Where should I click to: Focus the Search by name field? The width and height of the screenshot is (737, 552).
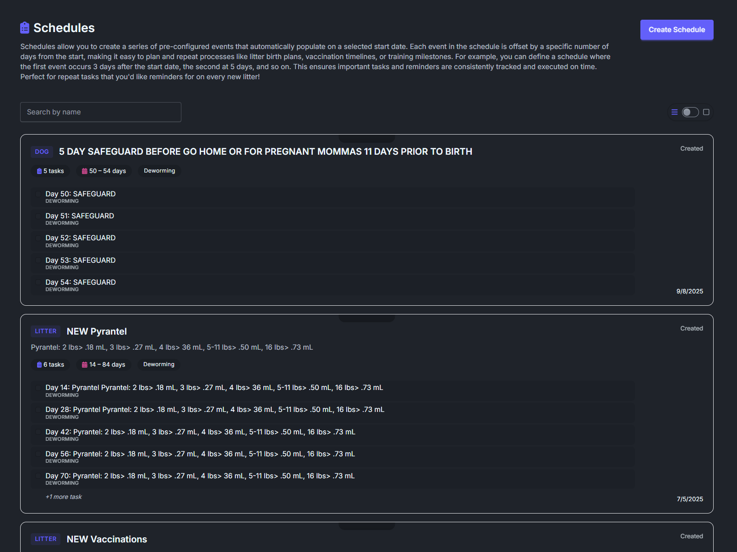(x=101, y=112)
